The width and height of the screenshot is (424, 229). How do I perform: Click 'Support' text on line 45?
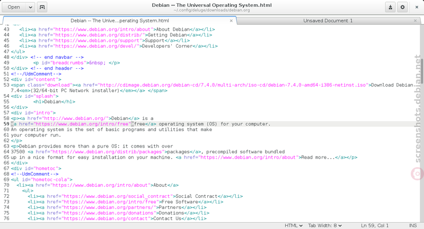coord(155,41)
